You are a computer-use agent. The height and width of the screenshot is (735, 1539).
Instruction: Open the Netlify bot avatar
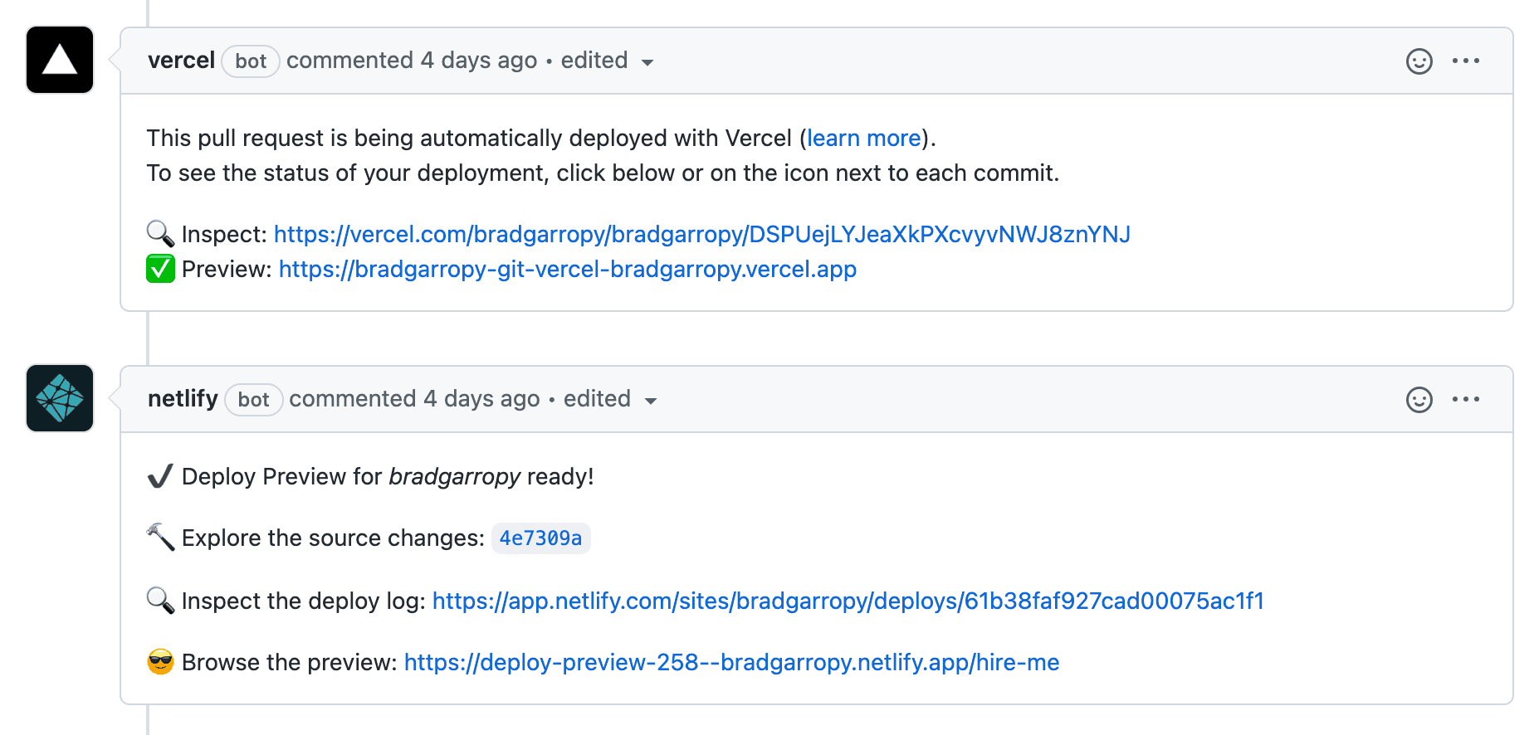click(x=60, y=398)
